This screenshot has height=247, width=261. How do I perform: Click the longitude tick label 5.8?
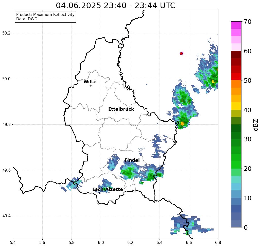pyautogui.click(x=72, y=242)
